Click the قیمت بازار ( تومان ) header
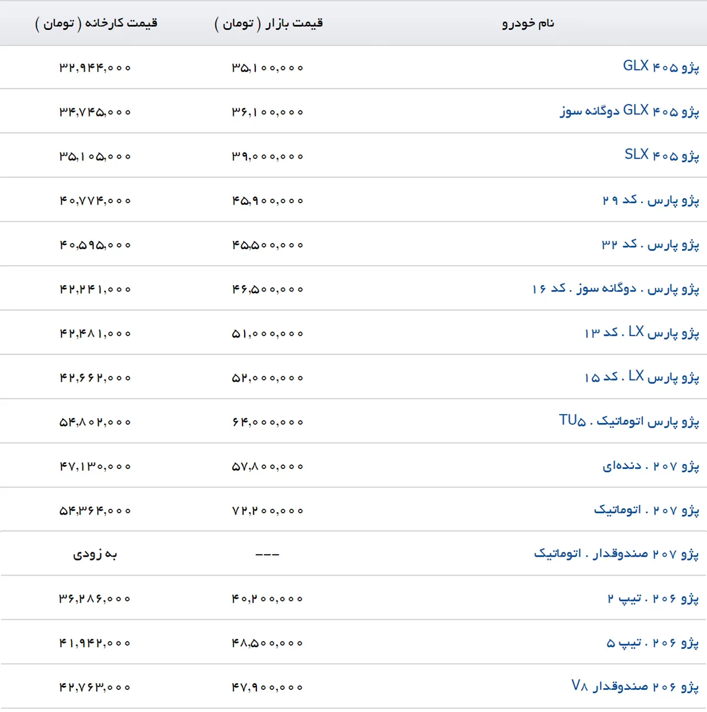Viewport: 707px width, 712px height. (x=268, y=23)
